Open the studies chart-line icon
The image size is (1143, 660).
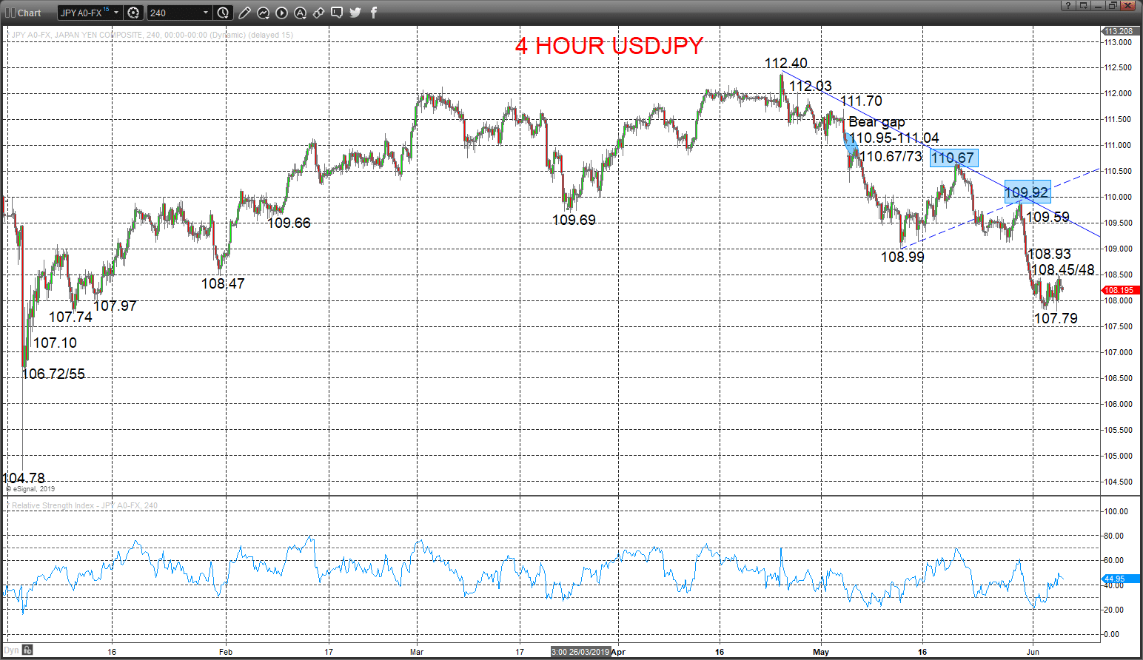point(263,13)
